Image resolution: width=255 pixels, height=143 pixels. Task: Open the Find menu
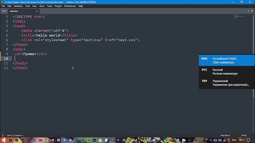[x=27, y=6]
